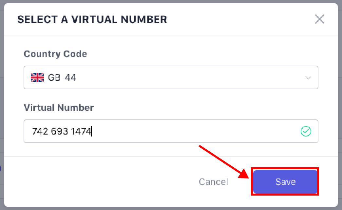Place cursor at the text caret after 1474
This screenshot has width=342, height=210.
92,132
